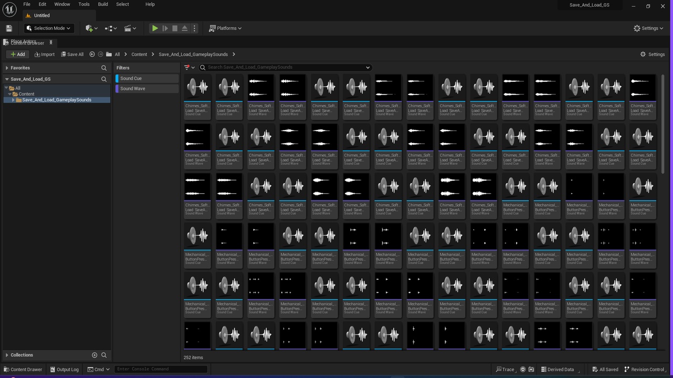Open play options three-dot menu
The width and height of the screenshot is (673, 378).
(x=195, y=28)
